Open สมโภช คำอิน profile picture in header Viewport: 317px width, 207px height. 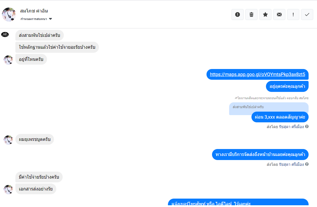pos(9,14)
